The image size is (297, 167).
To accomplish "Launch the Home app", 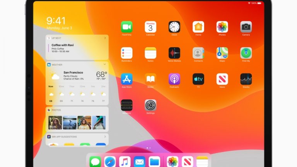I will [x=198, y=27].
